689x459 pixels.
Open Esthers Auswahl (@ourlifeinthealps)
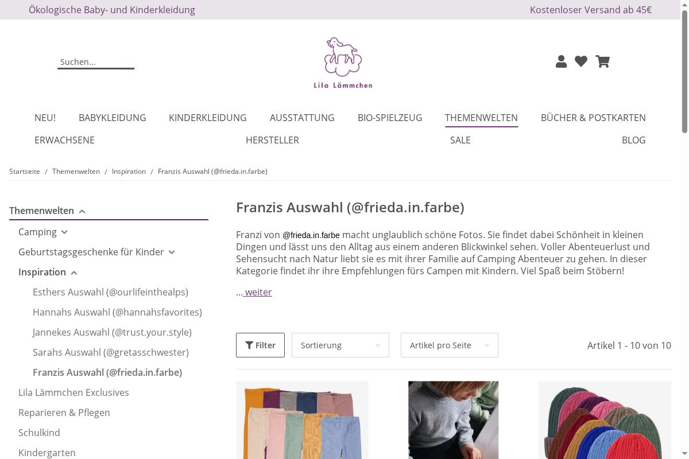tap(110, 292)
